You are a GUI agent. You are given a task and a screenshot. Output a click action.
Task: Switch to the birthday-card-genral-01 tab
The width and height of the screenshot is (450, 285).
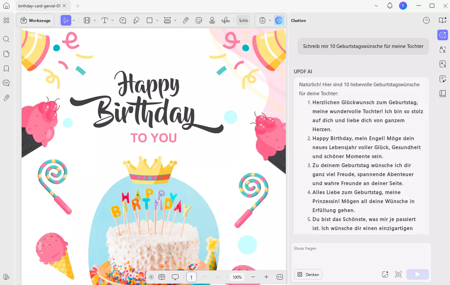click(39, 6)
